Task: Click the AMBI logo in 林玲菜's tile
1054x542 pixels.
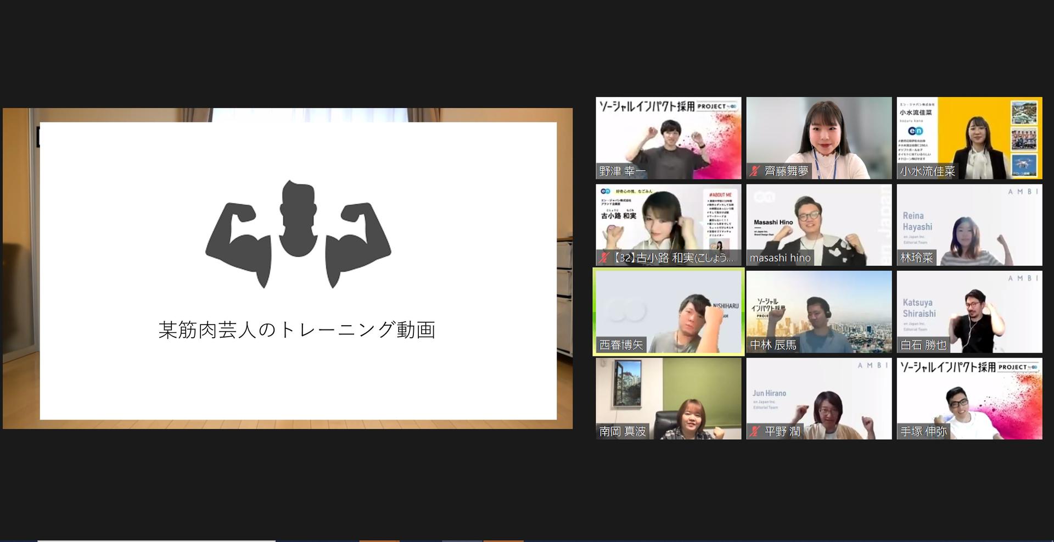Action: (1023, 192)
